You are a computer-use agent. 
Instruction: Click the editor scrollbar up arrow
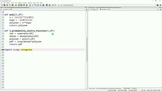(87, 11)
